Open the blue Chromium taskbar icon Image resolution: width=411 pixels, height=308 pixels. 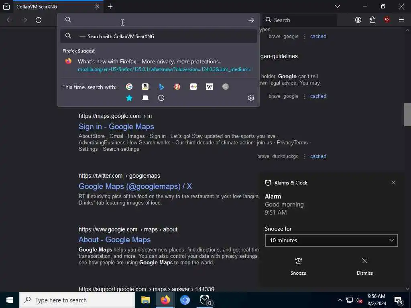pos(185,300)
